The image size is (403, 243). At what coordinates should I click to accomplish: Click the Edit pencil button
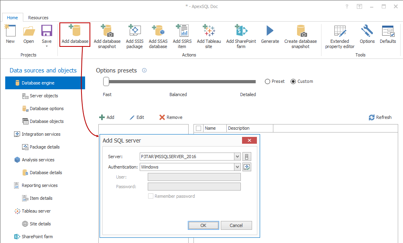(x=137, y=117)
